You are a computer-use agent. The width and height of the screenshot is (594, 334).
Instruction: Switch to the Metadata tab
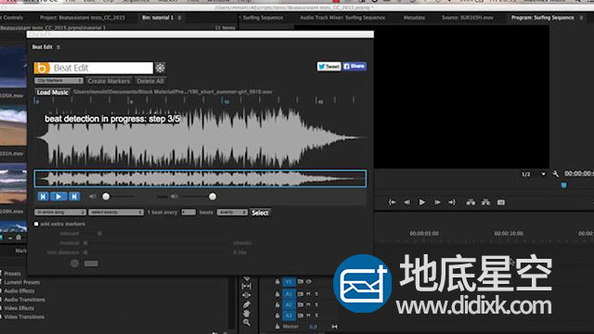pyautogui.click(x=414, y=18)
